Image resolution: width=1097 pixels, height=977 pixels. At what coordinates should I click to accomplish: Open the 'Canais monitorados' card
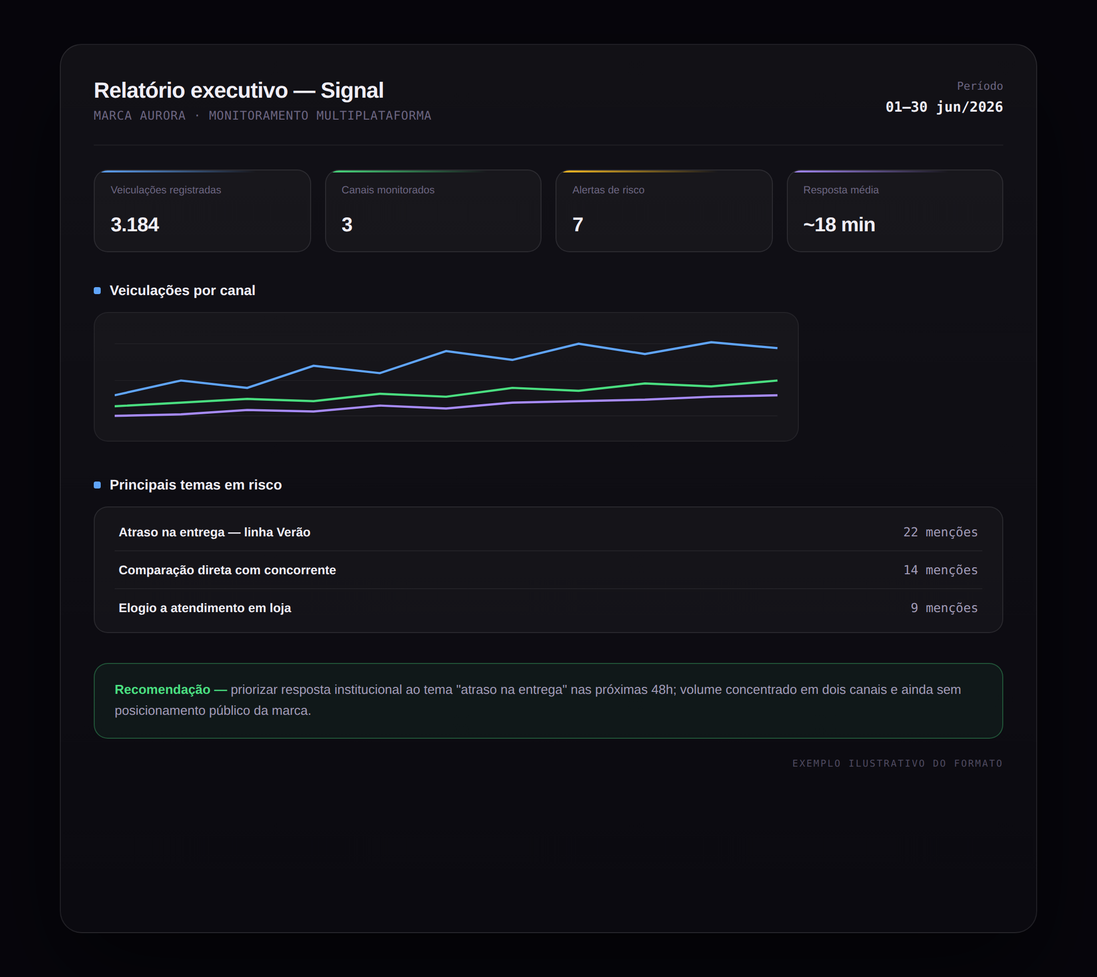[x=433, y=211]
